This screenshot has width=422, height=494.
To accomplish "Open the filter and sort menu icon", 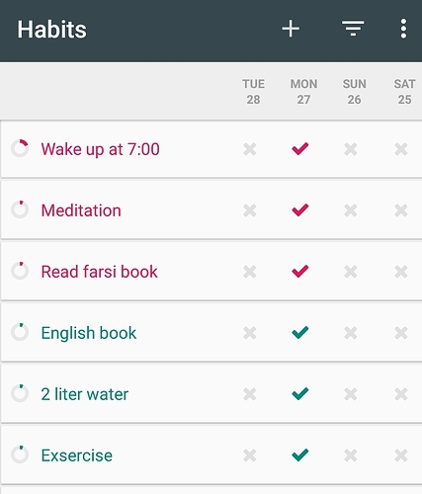I will pos(353,29).
